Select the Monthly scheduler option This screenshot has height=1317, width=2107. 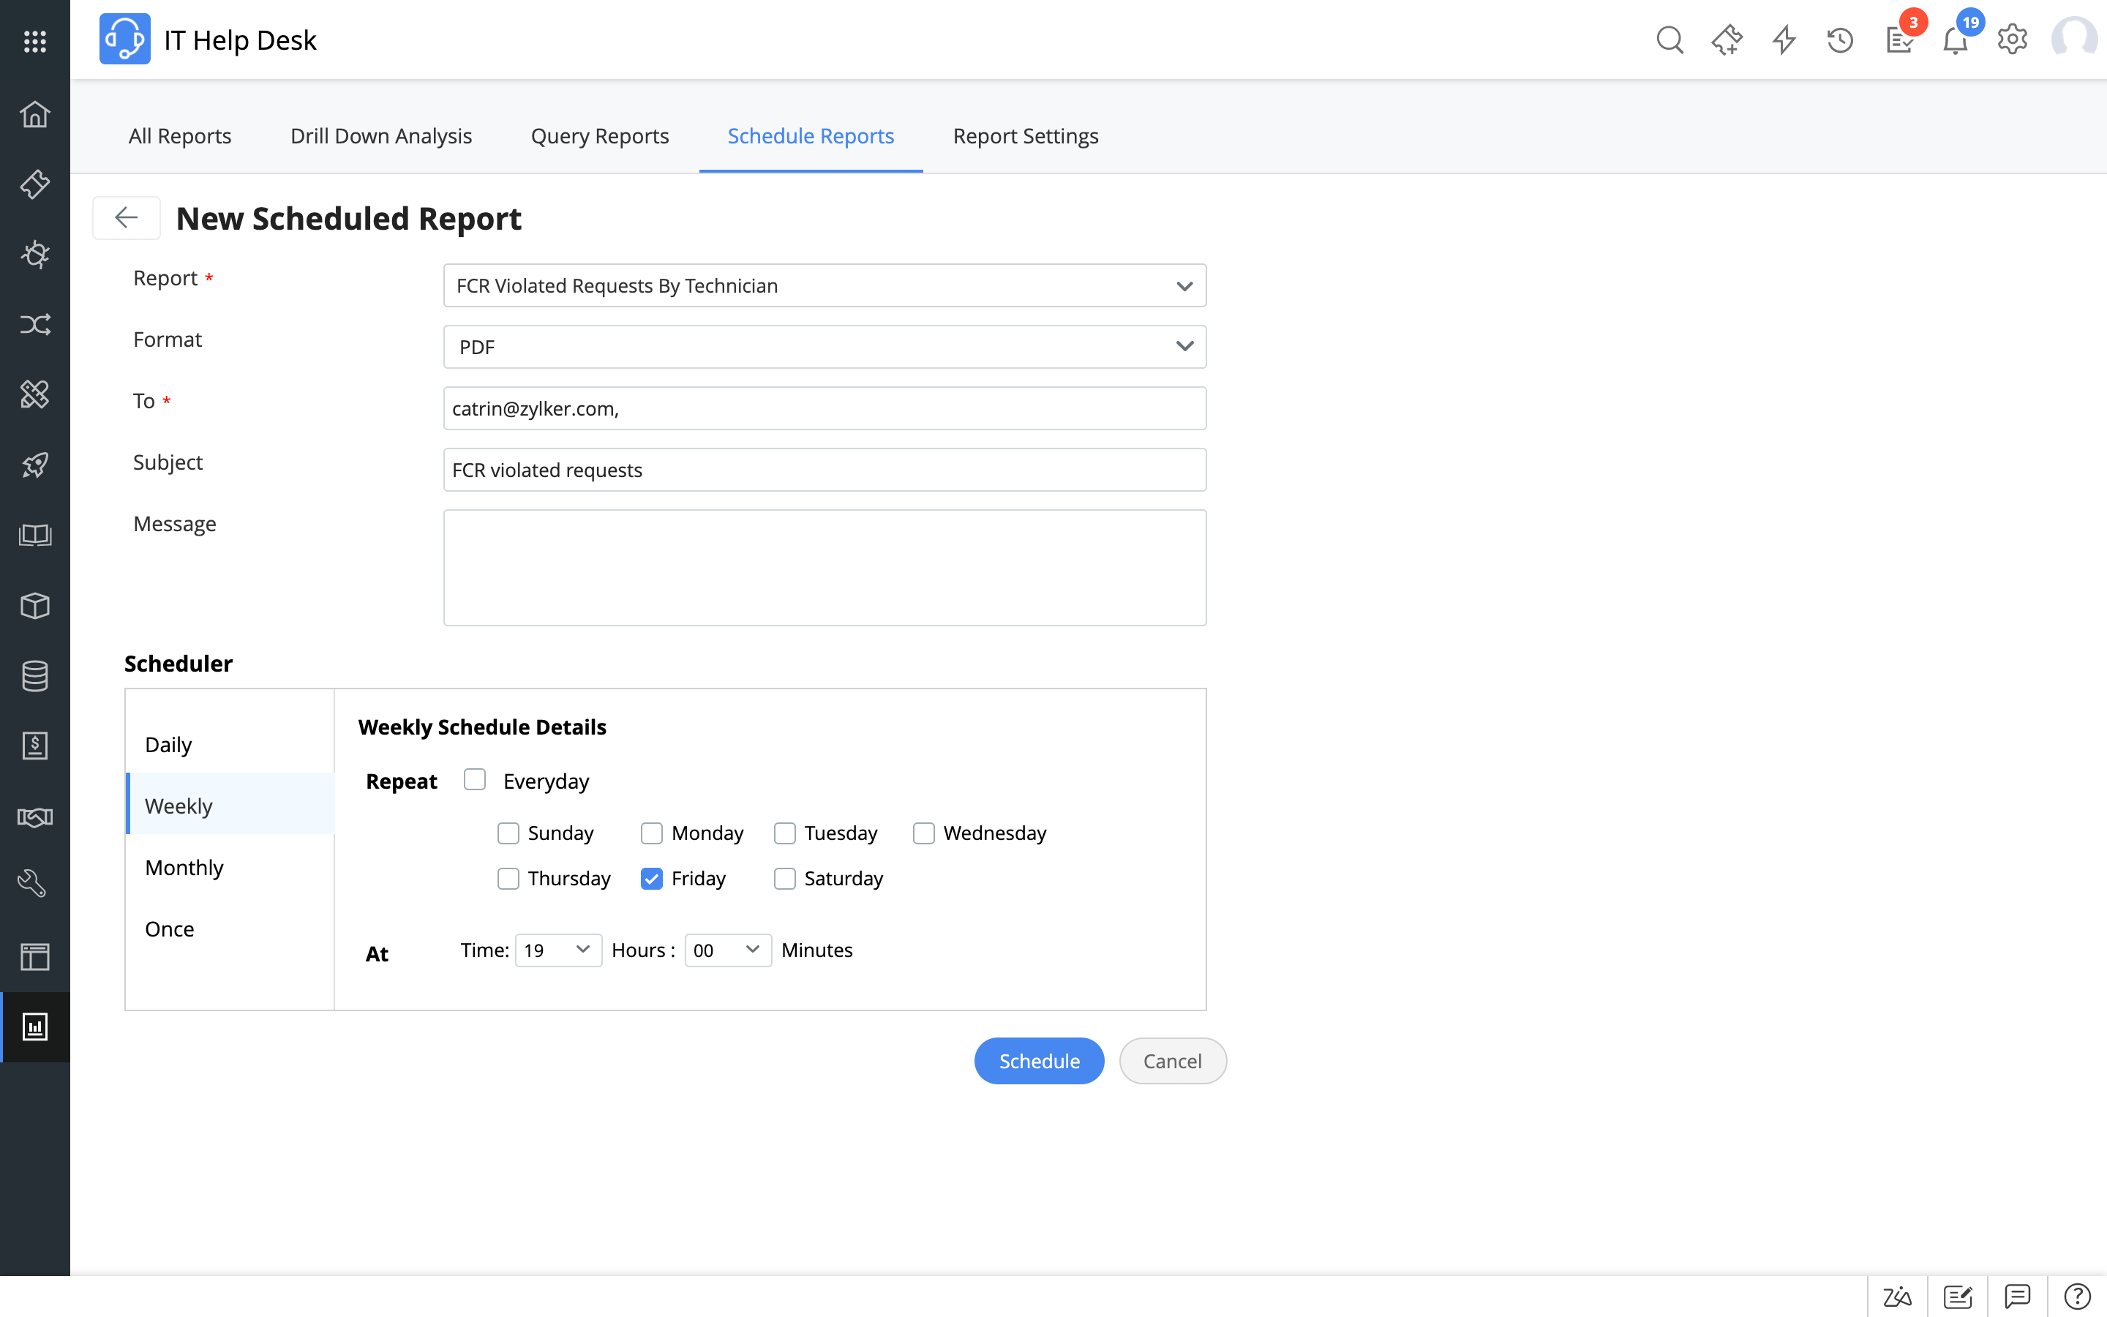pyautogui.click(x=184, y=868)
